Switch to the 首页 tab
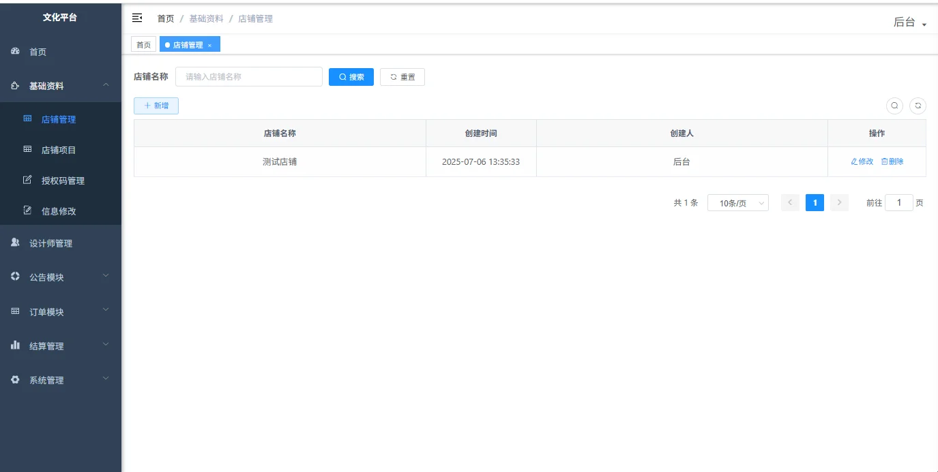The image size is (938, 472). 143,44
